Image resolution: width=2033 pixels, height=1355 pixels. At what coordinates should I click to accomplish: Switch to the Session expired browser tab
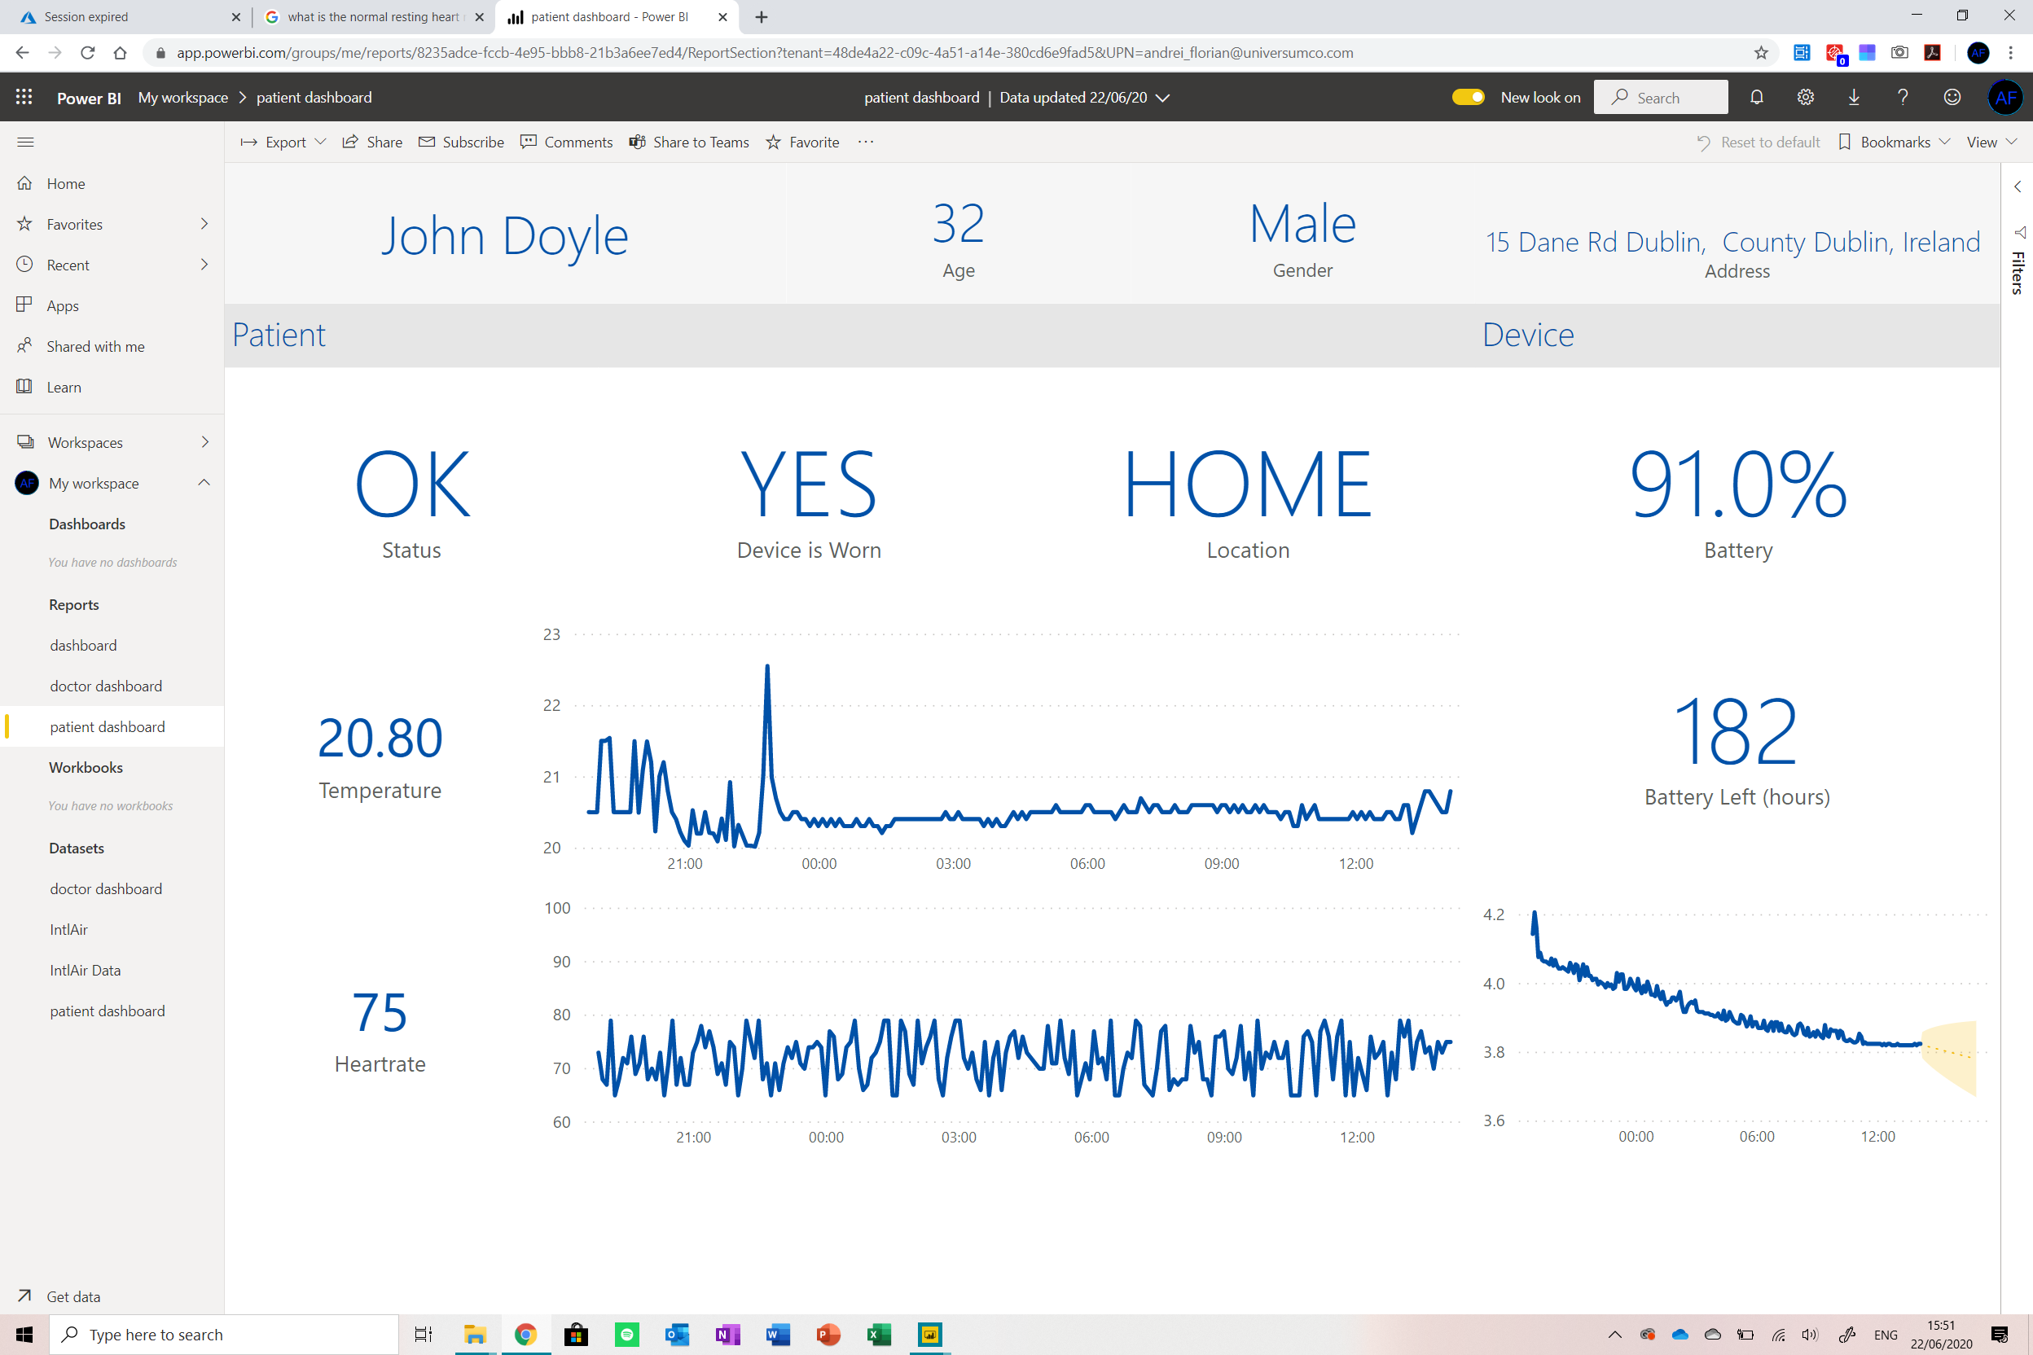[86, 16]
